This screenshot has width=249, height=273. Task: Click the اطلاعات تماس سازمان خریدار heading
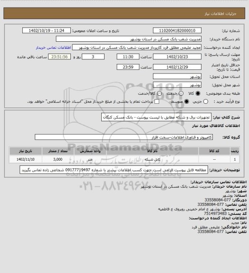219,182
